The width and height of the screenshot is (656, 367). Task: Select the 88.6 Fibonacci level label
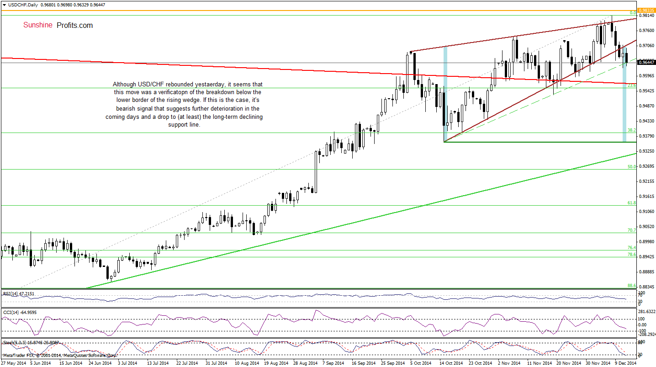632,286
